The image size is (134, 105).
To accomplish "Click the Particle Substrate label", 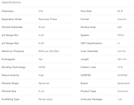I will [x=12, y=27].
